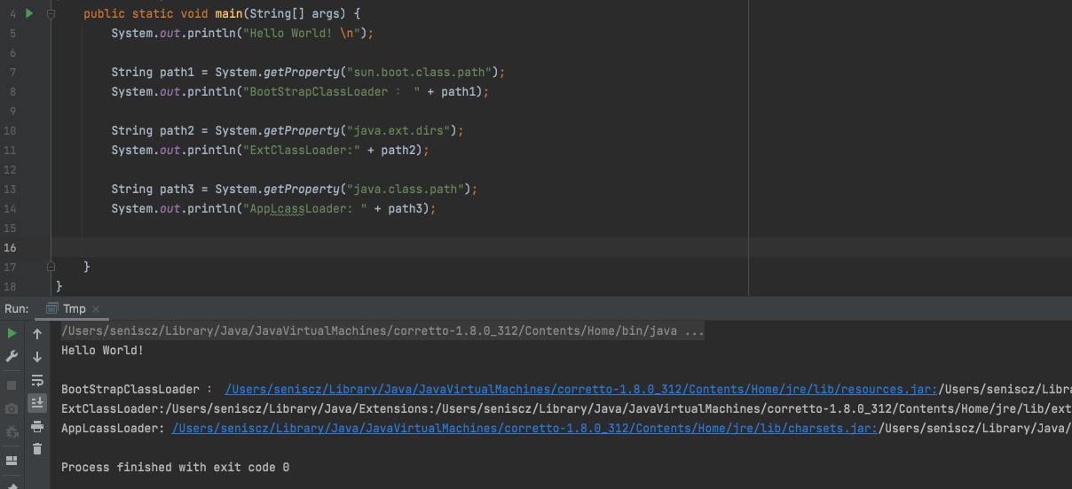This screenshot has width=1072, height=489.
Task: Click the Up stack trace arrow
Action: (37, 334)
